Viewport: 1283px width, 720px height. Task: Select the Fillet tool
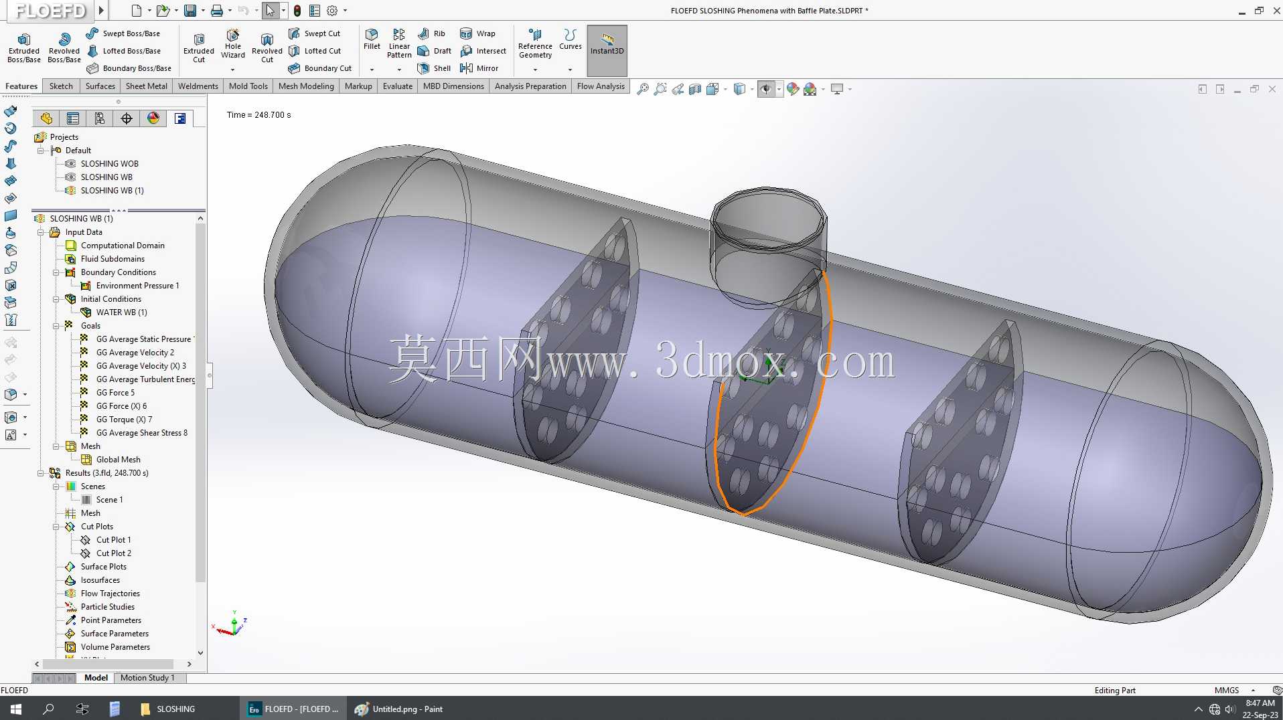[x=372, y=39]
